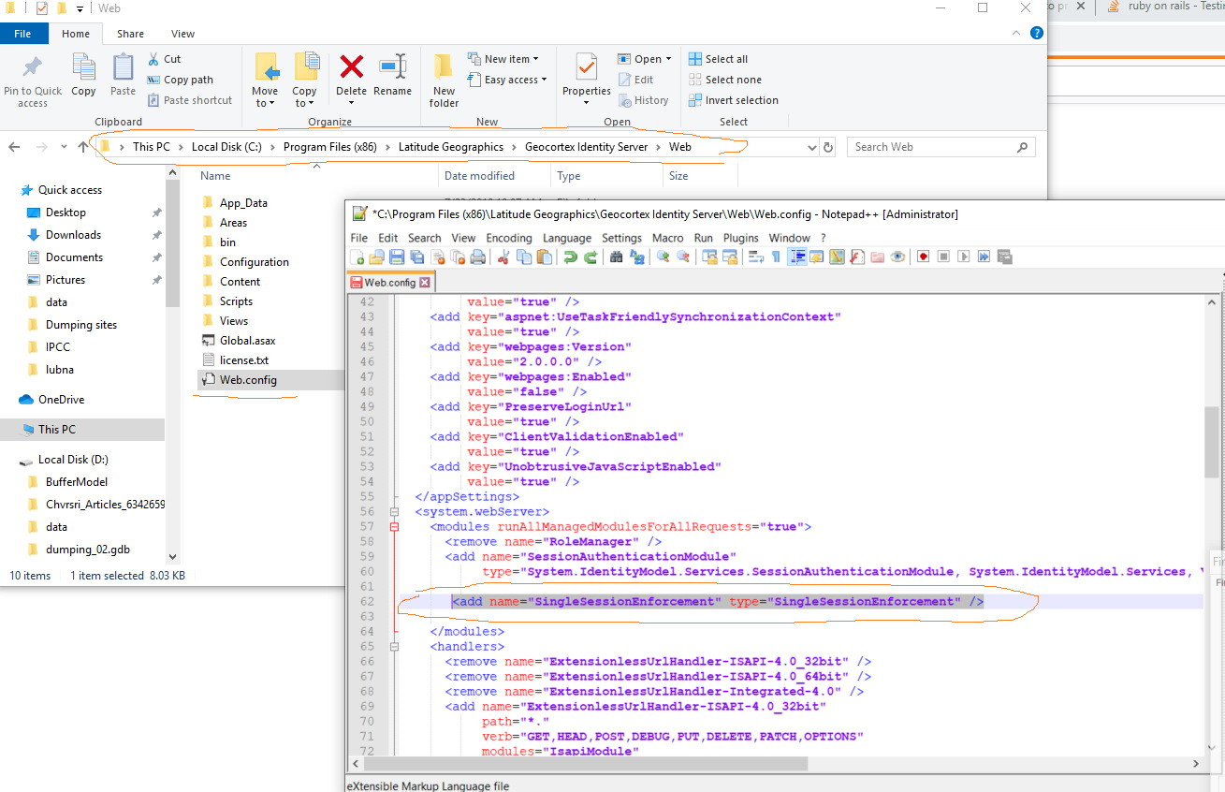The width and height of the screenshot is (1225, 792).
Task: Toggle the Function List panel icon
Action: coord(855,257)
